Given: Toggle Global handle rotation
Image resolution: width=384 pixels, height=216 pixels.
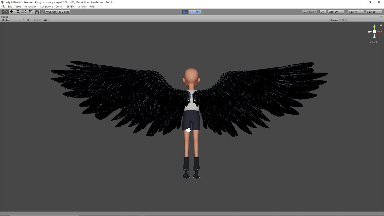Looking at the screenshot, I should (64, 12).
